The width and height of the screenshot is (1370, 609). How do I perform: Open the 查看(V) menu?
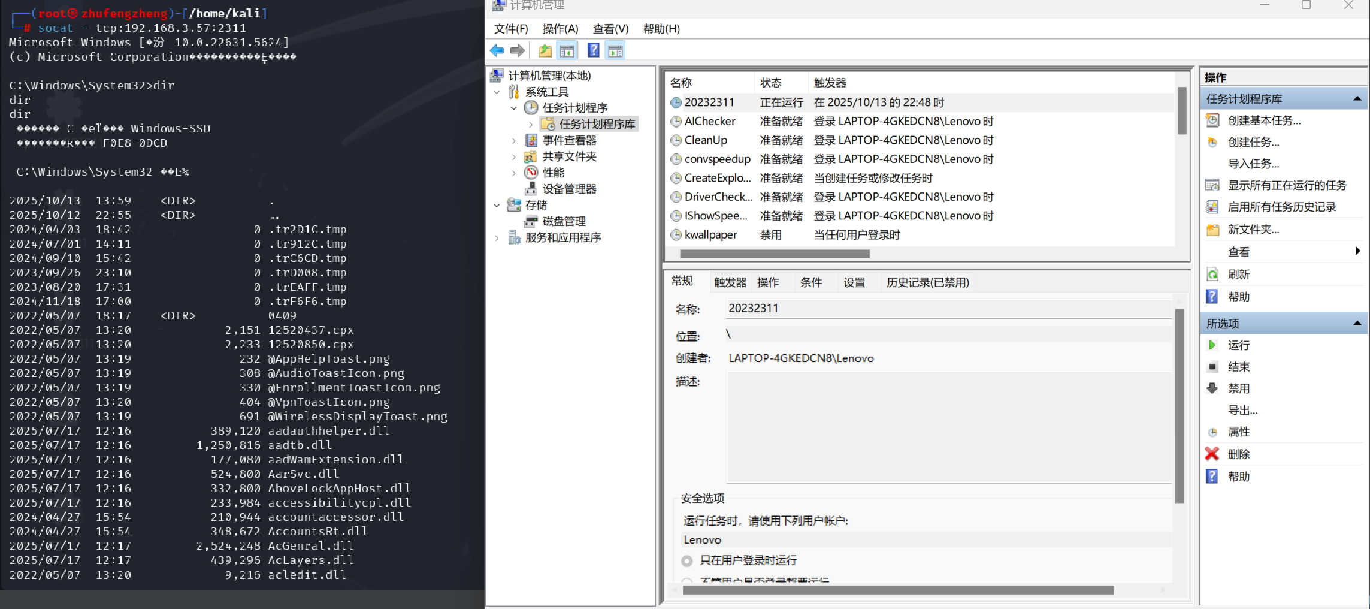click(610, 29)
